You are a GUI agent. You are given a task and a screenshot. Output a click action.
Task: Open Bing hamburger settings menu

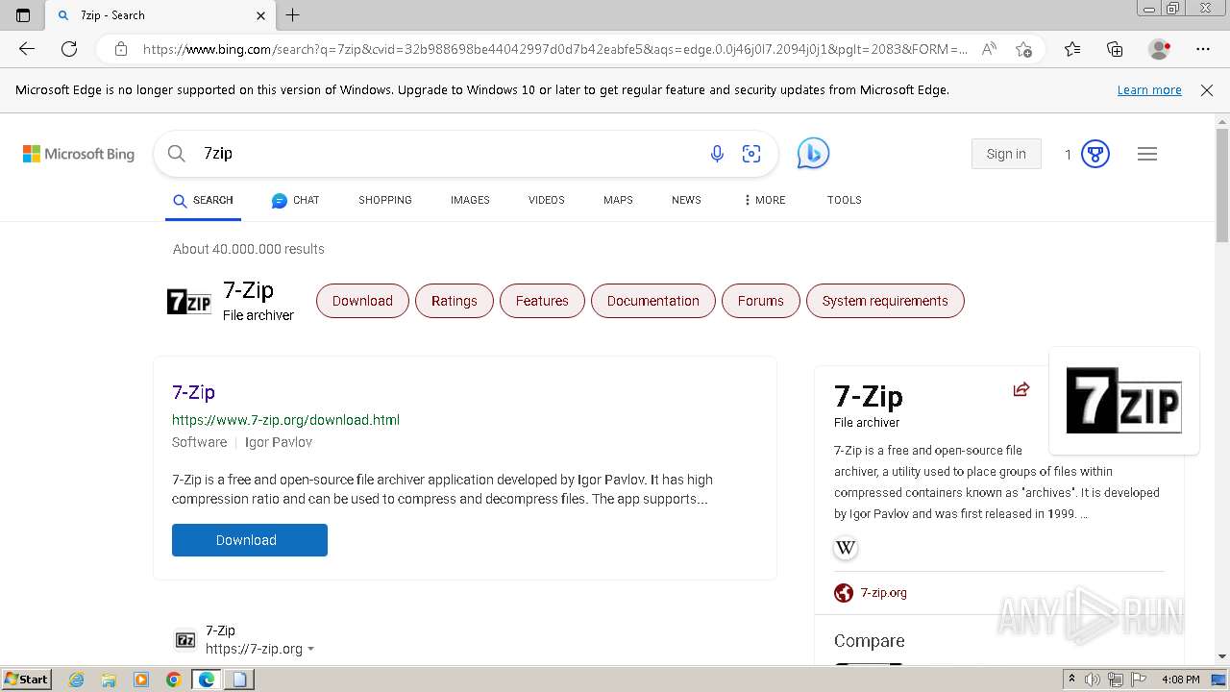(x=1147, y=154)
